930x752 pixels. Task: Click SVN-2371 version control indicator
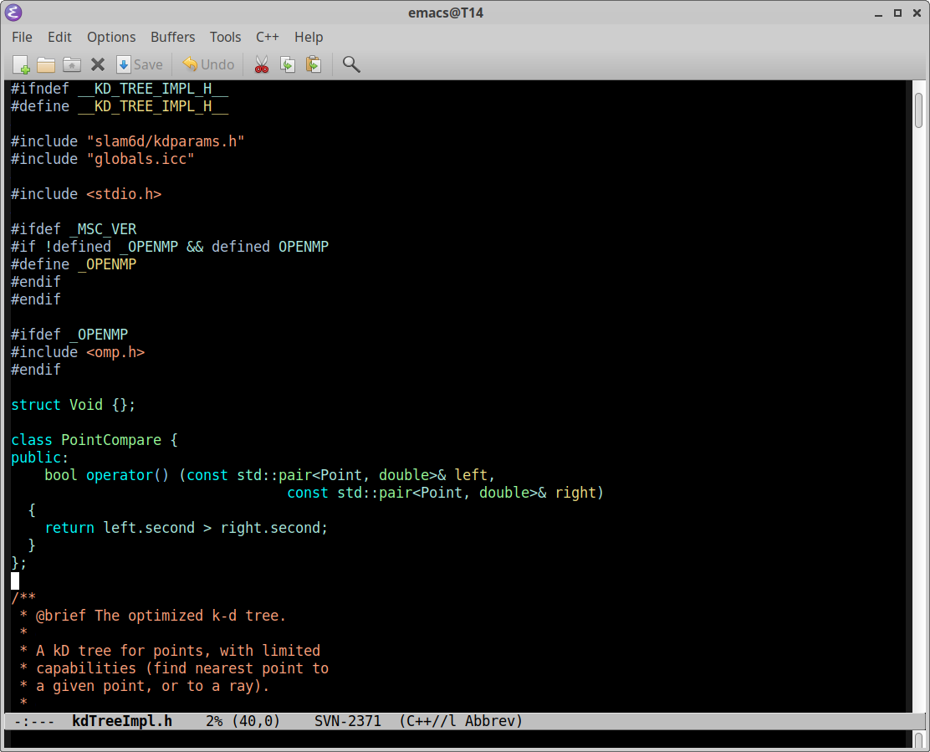[x=347, y=720]
